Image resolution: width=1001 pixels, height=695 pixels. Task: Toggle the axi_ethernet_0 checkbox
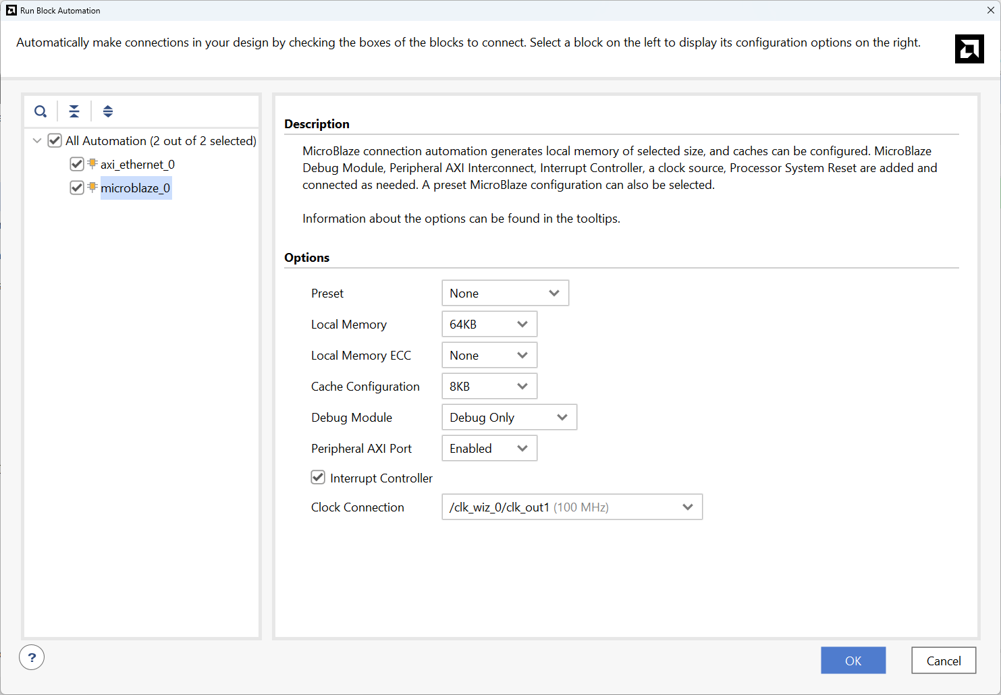[77, 165]
